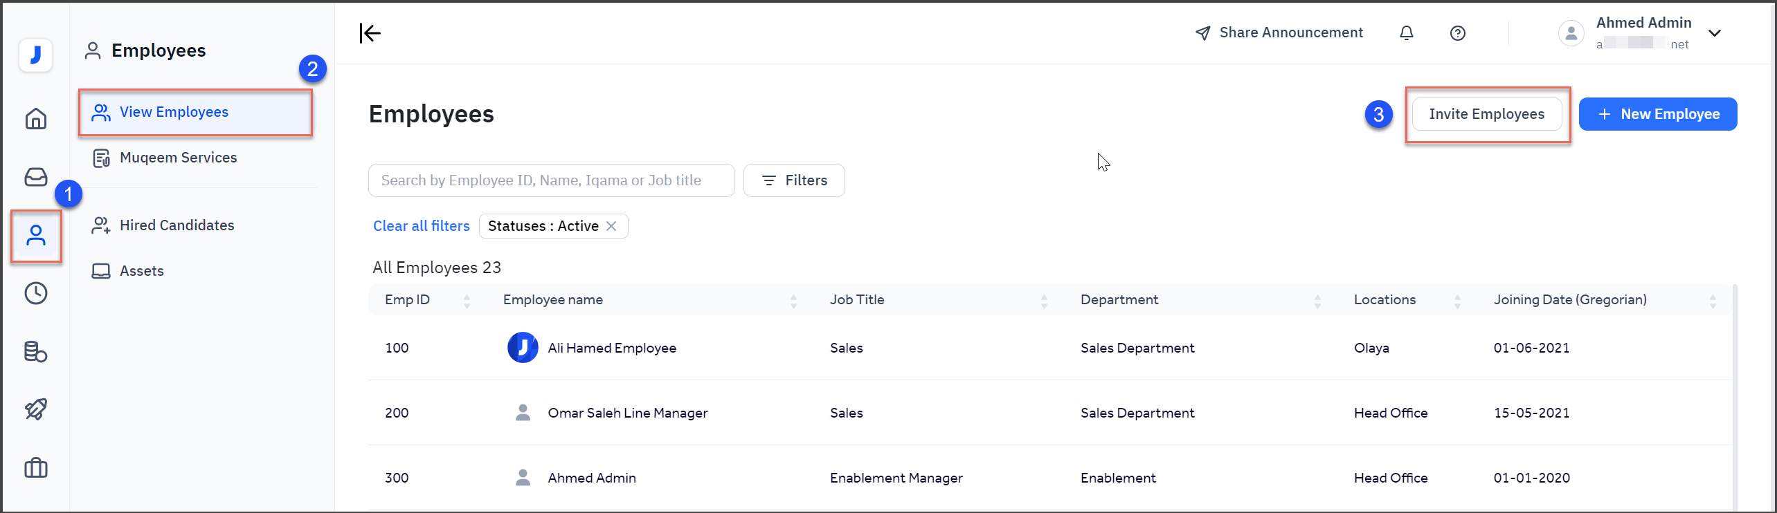The height and width of the screenshot is (513, 1777).
Task: Remove the Statuses: Active filter chip
Action: point(611,226)
